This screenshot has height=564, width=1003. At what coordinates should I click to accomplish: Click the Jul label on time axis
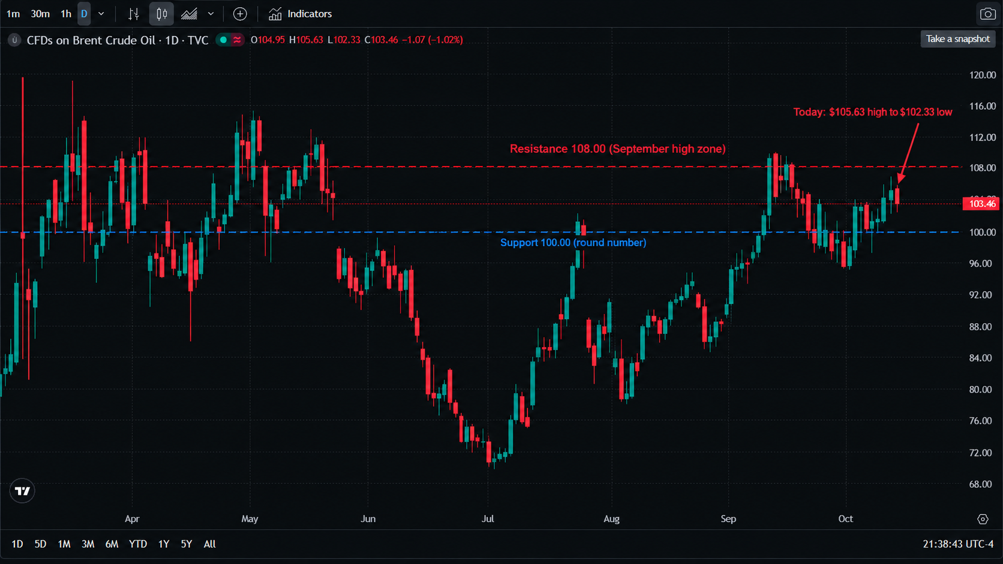[x=488, y=519]
